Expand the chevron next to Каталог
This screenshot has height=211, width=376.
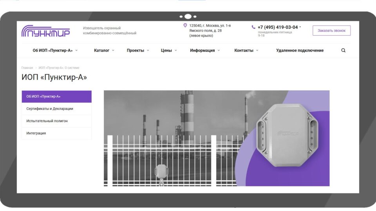[x=113, y=50]
